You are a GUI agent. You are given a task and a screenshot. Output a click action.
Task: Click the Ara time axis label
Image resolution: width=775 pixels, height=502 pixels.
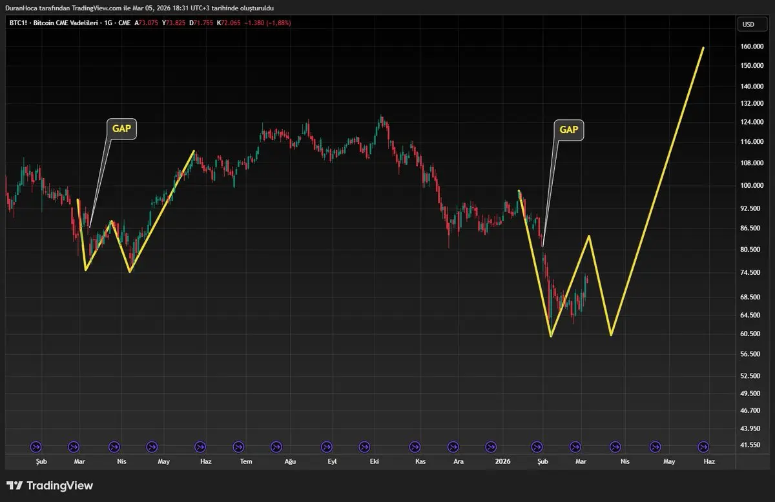pyautogui.click(x=459, y=461)
